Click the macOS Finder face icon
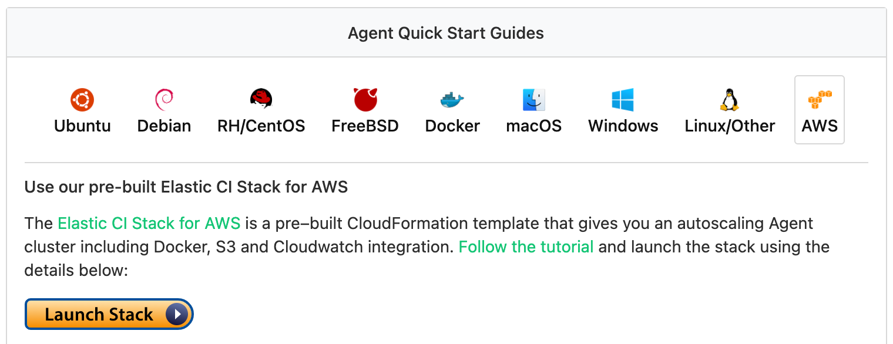The height and width of the screenshot is (344, 893). pos(533,100)
